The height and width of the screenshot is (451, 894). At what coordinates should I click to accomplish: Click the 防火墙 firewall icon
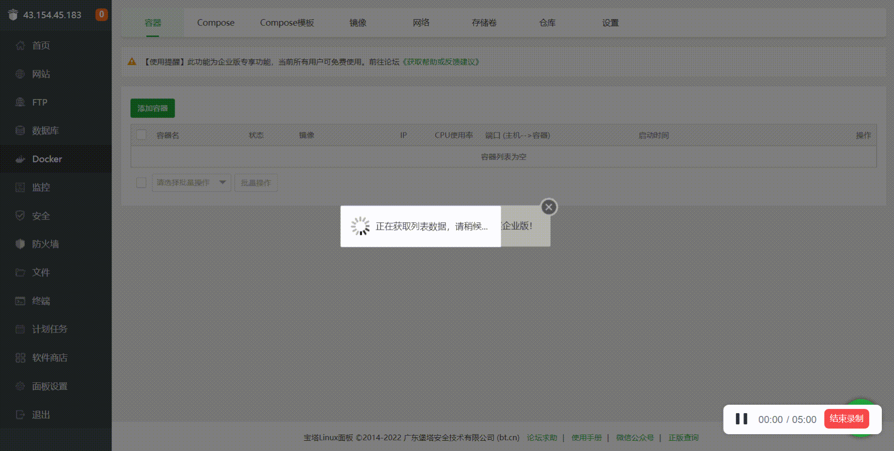click(20, 244)
